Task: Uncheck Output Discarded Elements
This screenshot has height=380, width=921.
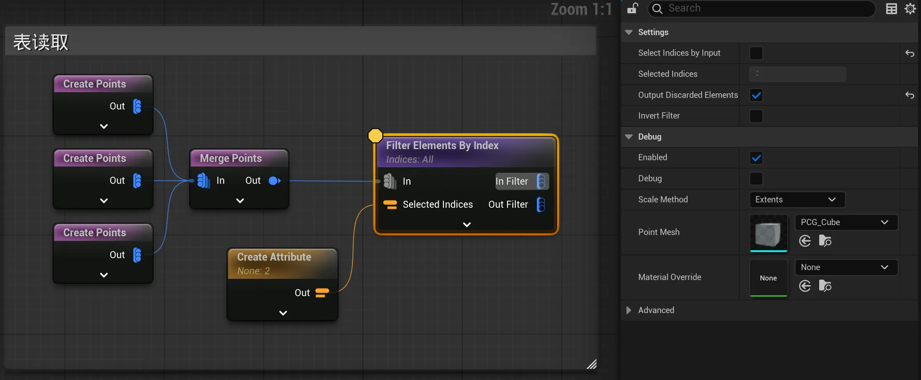Action: tap(756, 95)
